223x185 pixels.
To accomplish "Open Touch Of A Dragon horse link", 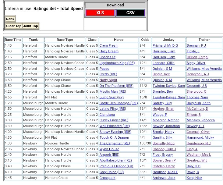I will pyautogui.click(x=114, y=137).
